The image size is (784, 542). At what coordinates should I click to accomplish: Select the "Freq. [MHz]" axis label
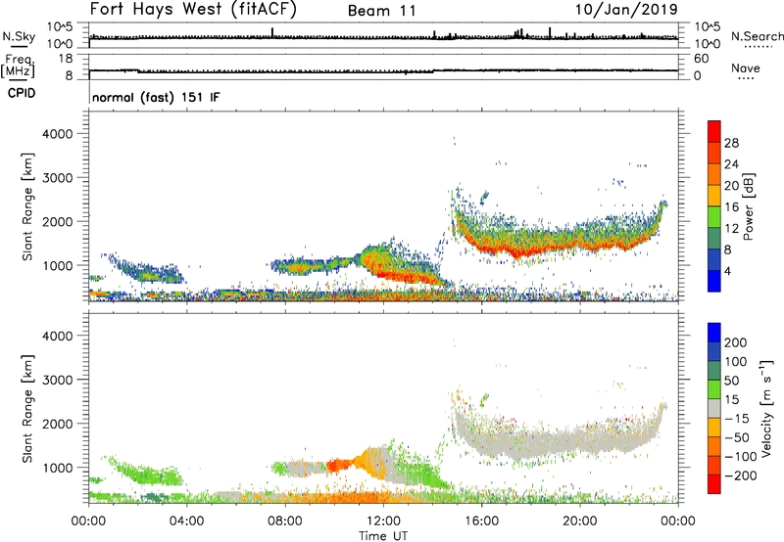pos(18,67)
